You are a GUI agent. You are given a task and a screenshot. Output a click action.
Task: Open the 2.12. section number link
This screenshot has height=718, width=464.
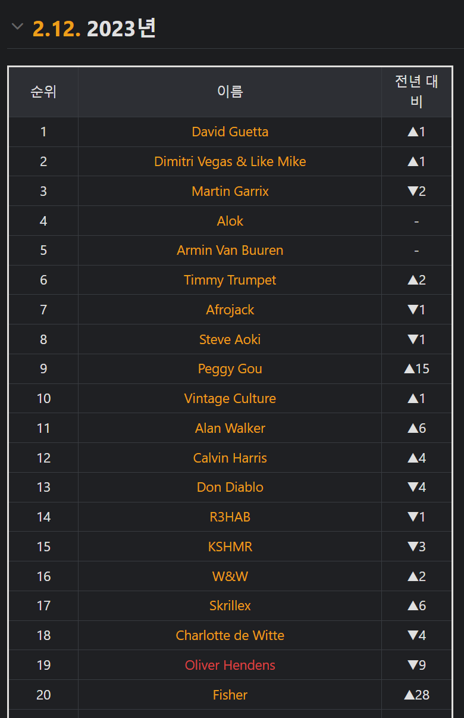click(57, 28)
